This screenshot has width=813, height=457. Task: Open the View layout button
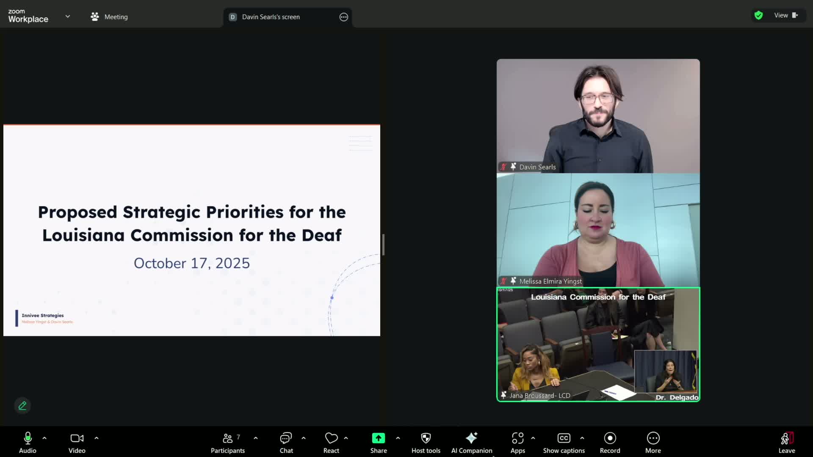pos(785,16)
